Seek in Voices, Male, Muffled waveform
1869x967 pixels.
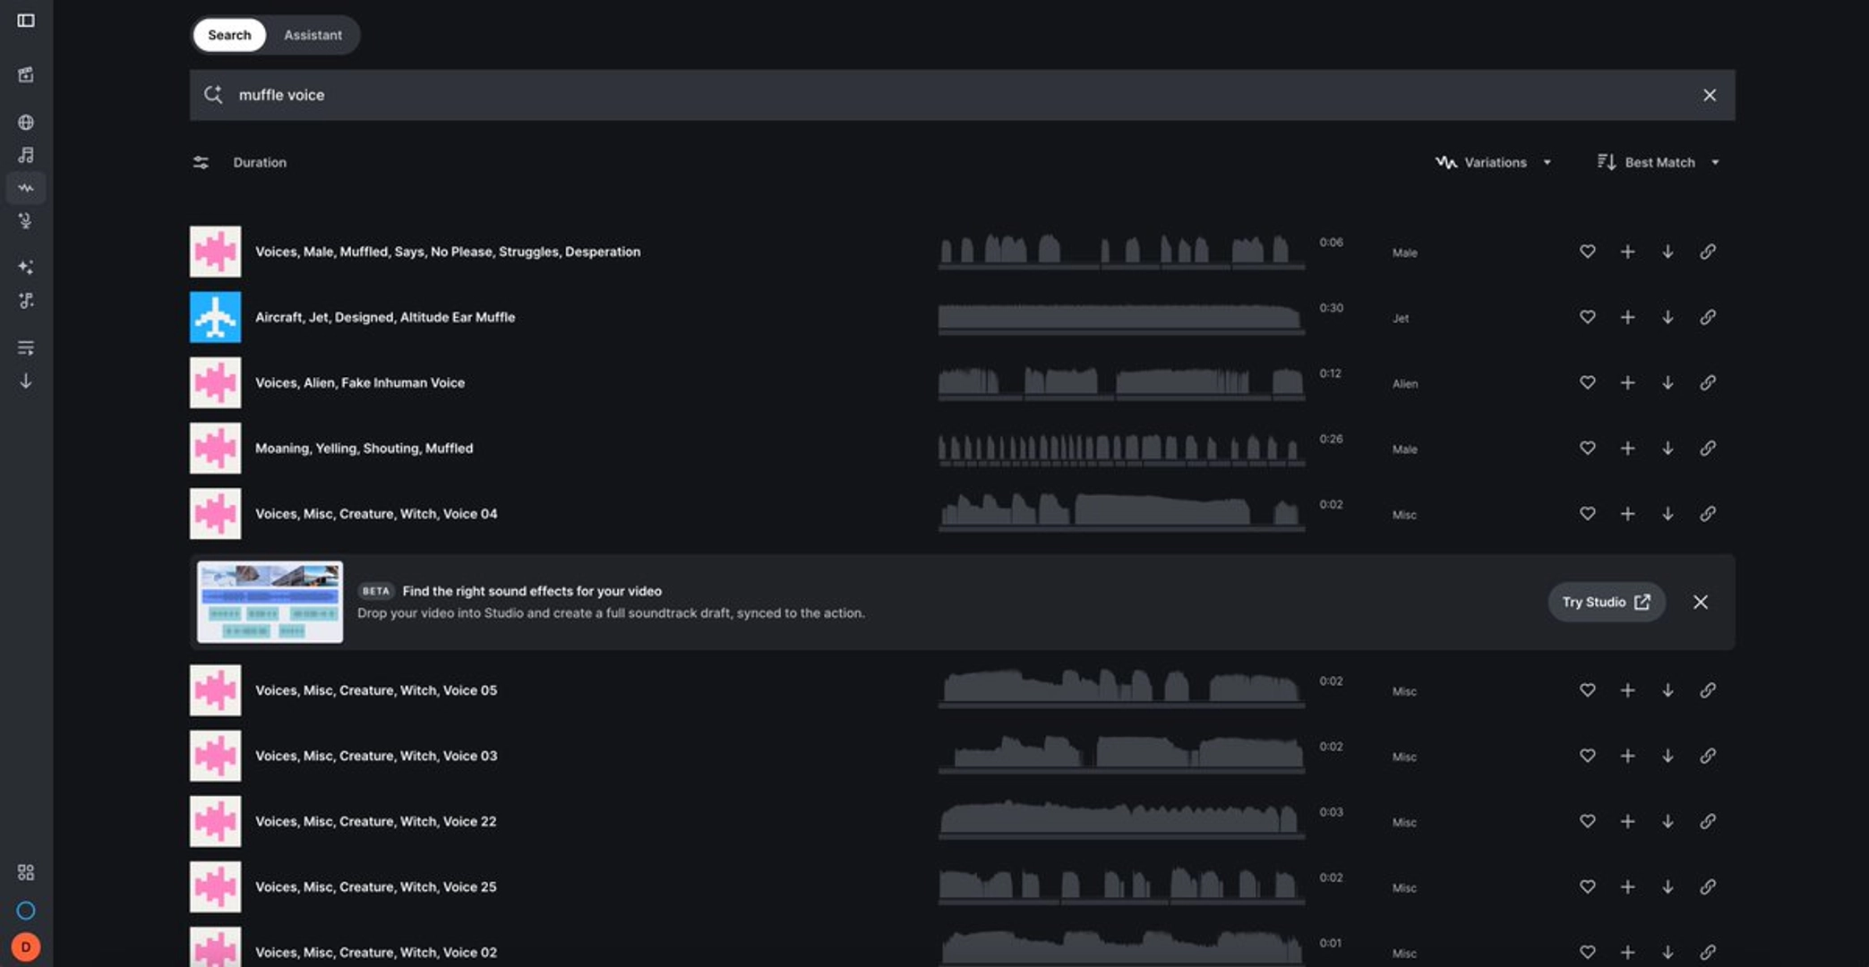click(1121, 251)
